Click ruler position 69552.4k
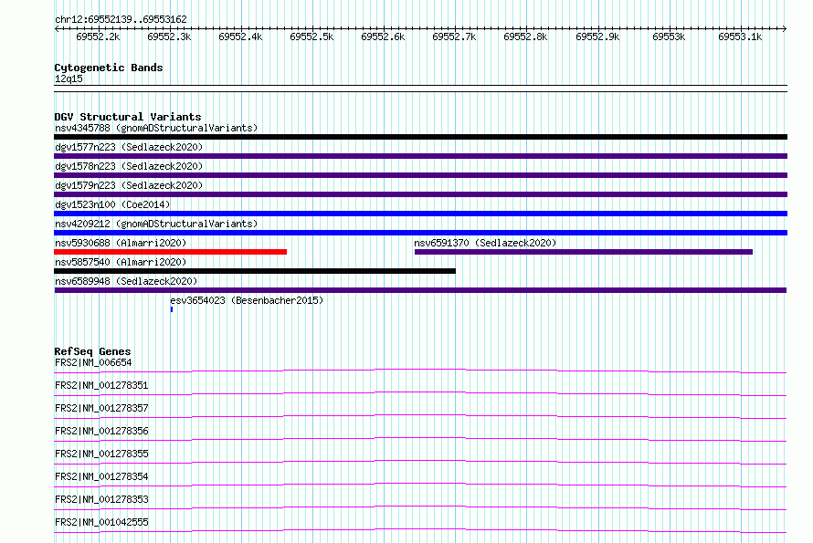Viewport: 813px width, 543px height. click(240, 37)
